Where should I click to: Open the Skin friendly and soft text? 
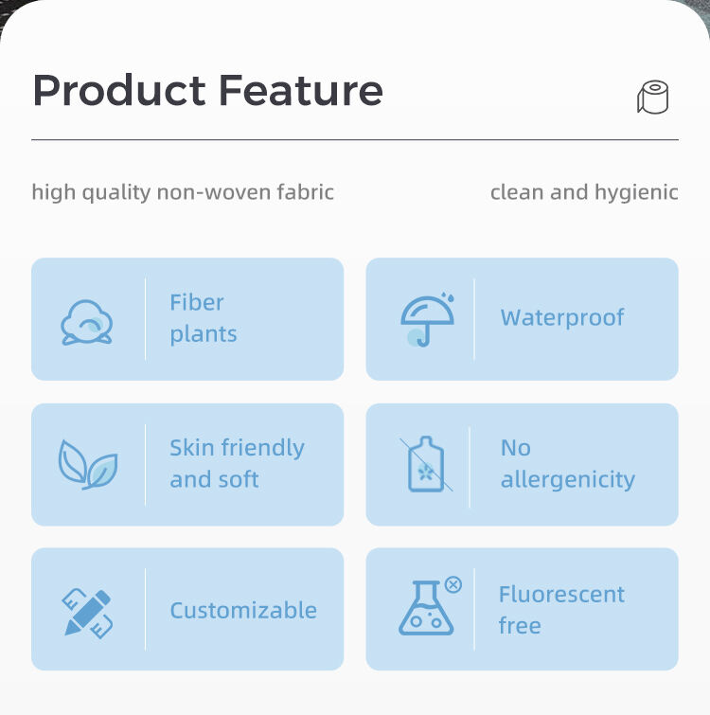point(237,464)
